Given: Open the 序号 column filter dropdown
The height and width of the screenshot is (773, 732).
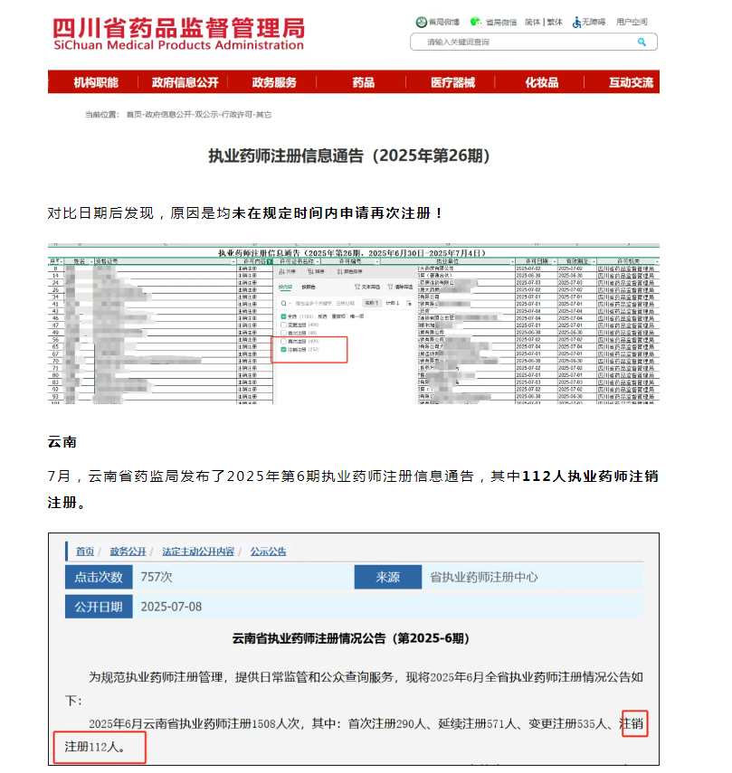Looking at the screenshot, I should coord(62,261).
